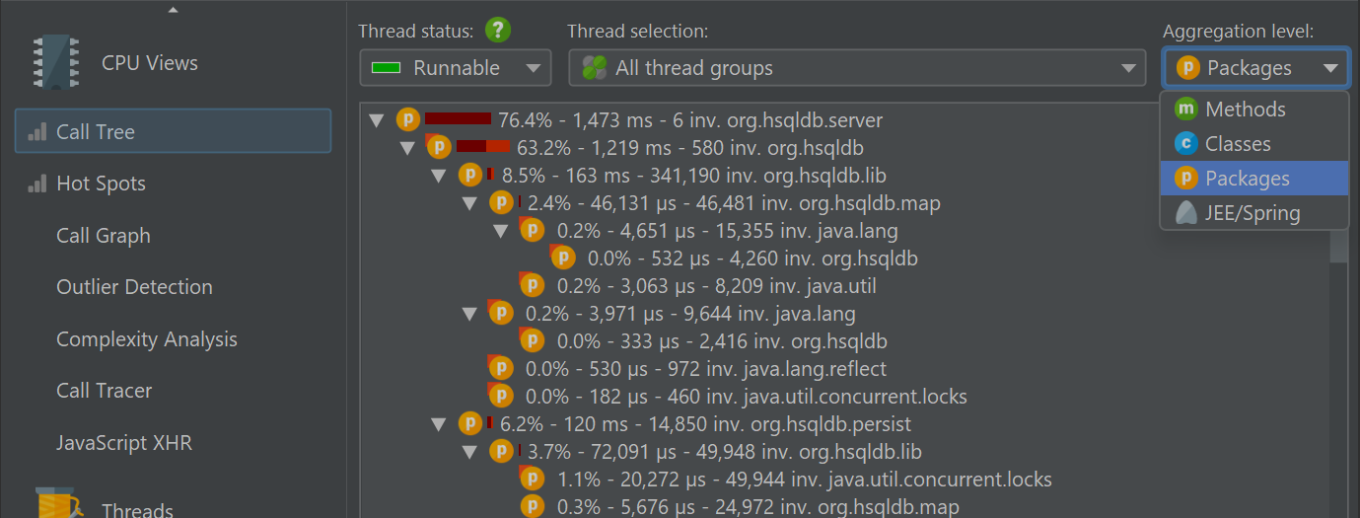Select Methods aggregation level
Viewport: 1360px width, 518px height.
[x=1254, y=110]
